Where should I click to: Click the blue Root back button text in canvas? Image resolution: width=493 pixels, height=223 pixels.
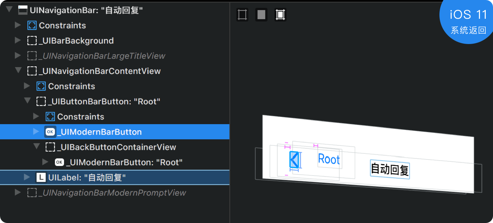329,159
